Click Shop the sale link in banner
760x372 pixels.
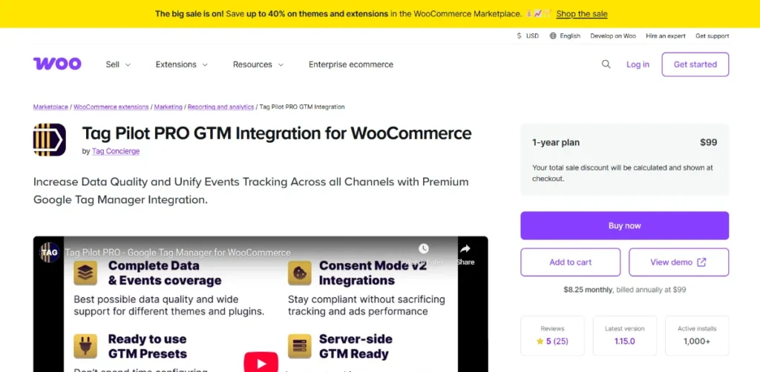click(x=582, y=14)
